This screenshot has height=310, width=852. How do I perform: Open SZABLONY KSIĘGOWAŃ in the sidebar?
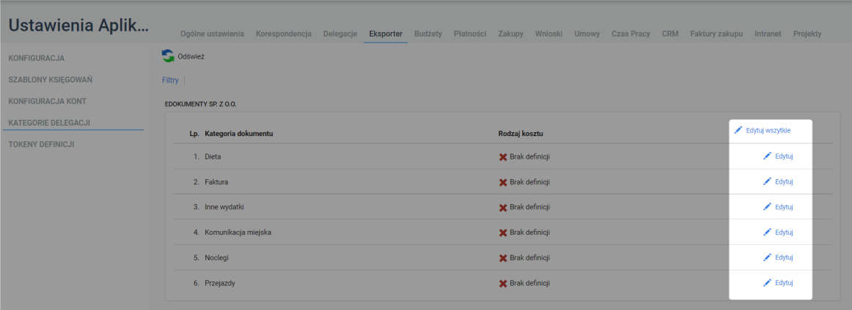coord(51,80)
